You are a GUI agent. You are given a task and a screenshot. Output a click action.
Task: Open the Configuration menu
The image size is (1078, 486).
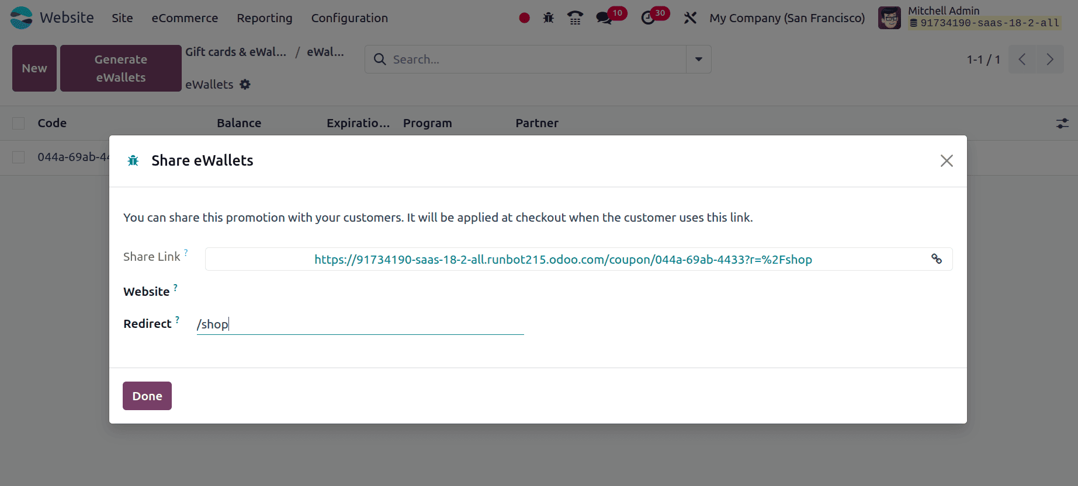[x=349, y=18]
